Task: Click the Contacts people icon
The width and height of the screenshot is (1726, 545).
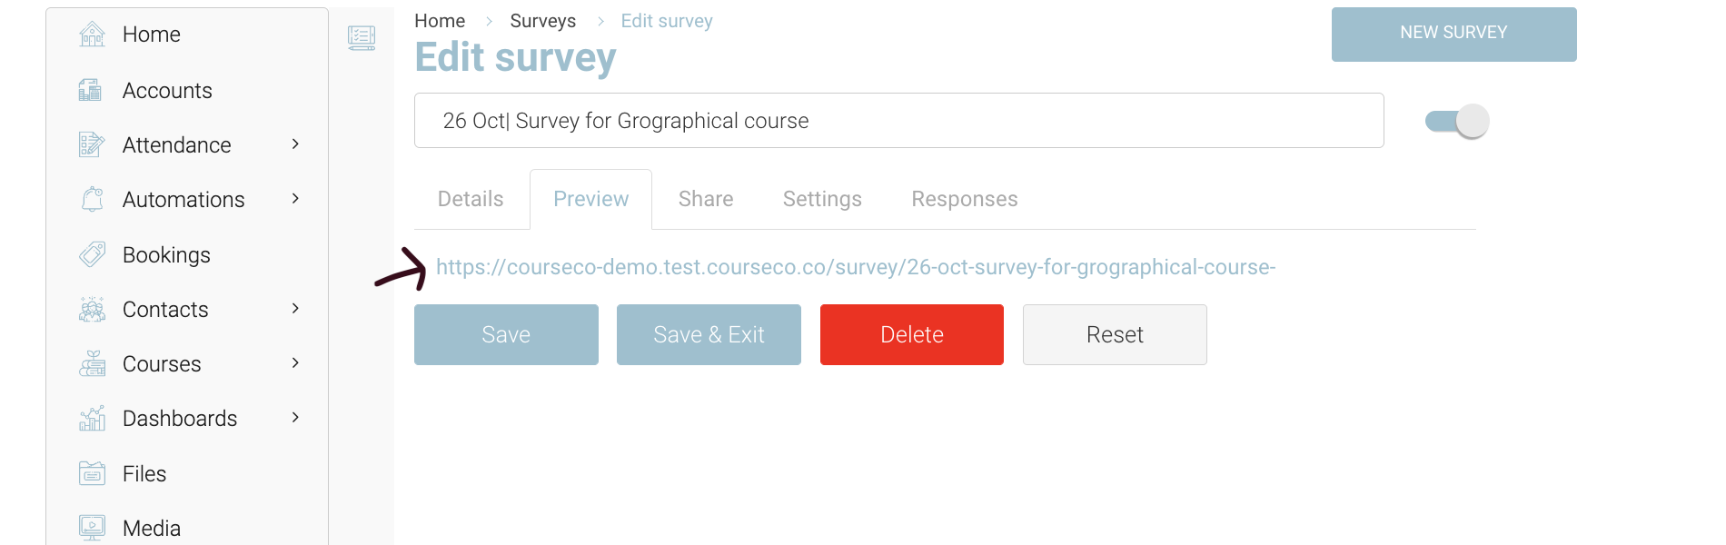Action: tap(92, 310)
